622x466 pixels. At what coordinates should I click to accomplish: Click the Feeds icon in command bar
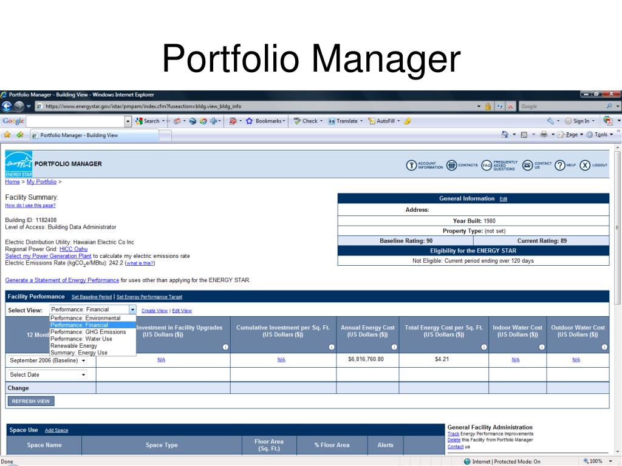(x=524, y=135)
